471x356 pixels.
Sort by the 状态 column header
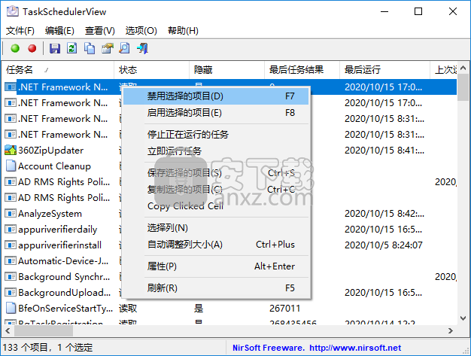click(152, 70)
